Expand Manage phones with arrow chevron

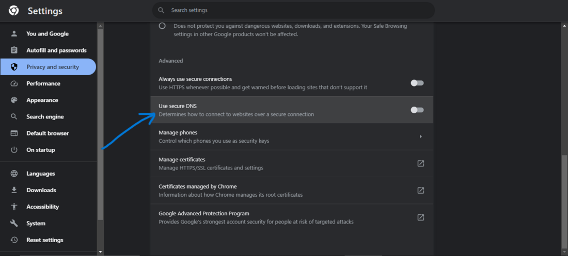tap(421, 136)
